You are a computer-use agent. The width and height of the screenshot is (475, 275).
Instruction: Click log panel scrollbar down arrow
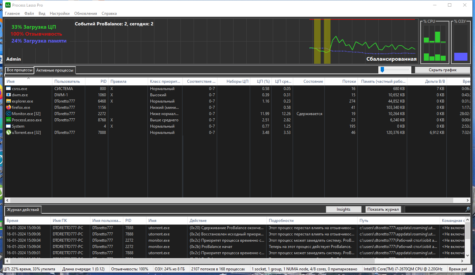468,255
